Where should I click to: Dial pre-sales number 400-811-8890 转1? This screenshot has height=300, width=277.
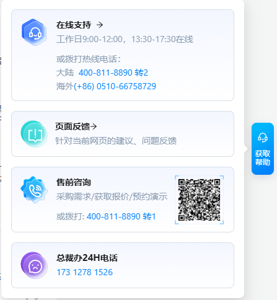(x=121, y=216)
